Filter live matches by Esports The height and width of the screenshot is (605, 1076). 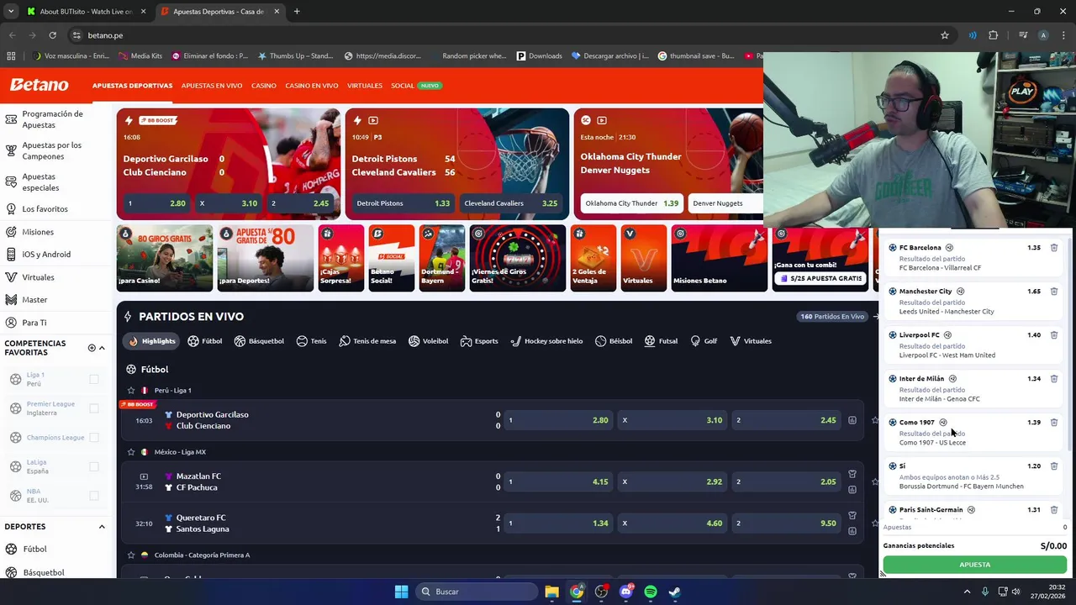[x=479, y=341]
